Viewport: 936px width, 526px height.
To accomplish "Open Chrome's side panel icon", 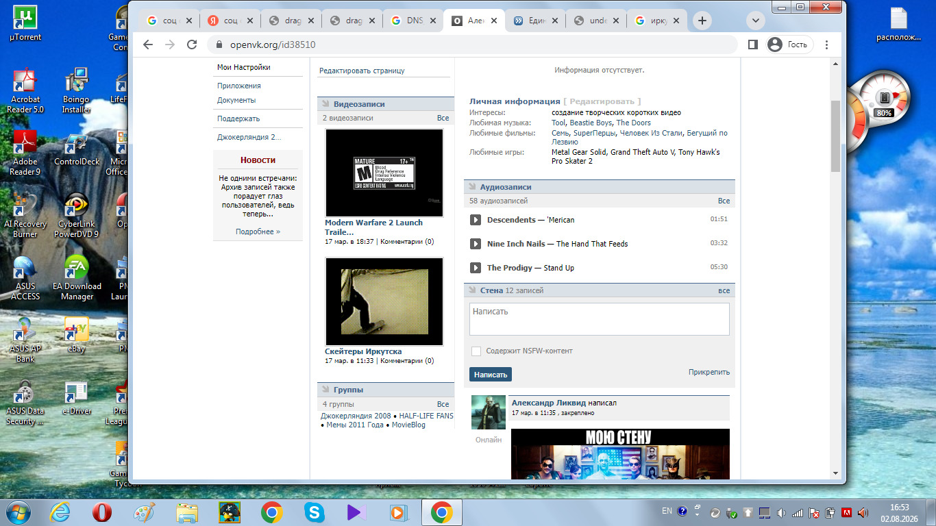I will (x=752, y=45).
